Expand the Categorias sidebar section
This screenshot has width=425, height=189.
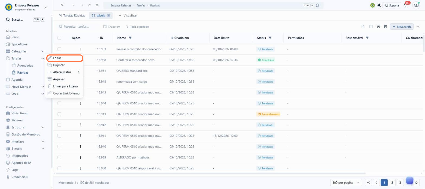pyautogui.click(x=43, y=51)
